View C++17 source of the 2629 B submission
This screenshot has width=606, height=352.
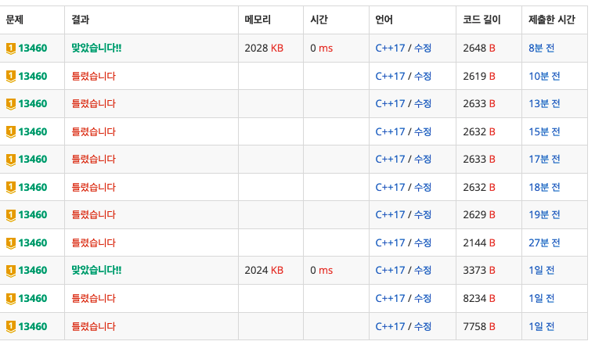pos(390,215)
